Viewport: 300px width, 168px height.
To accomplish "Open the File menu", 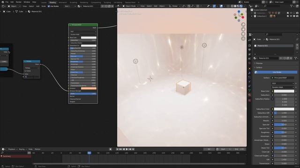I will click(7, 2).
